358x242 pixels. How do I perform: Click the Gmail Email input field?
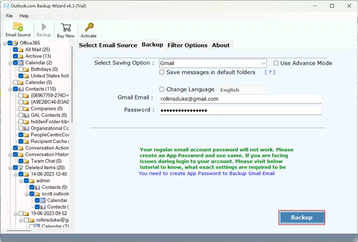pos(240,99)
